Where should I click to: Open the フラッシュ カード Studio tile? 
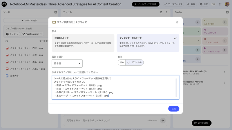(x=215, y=41)
